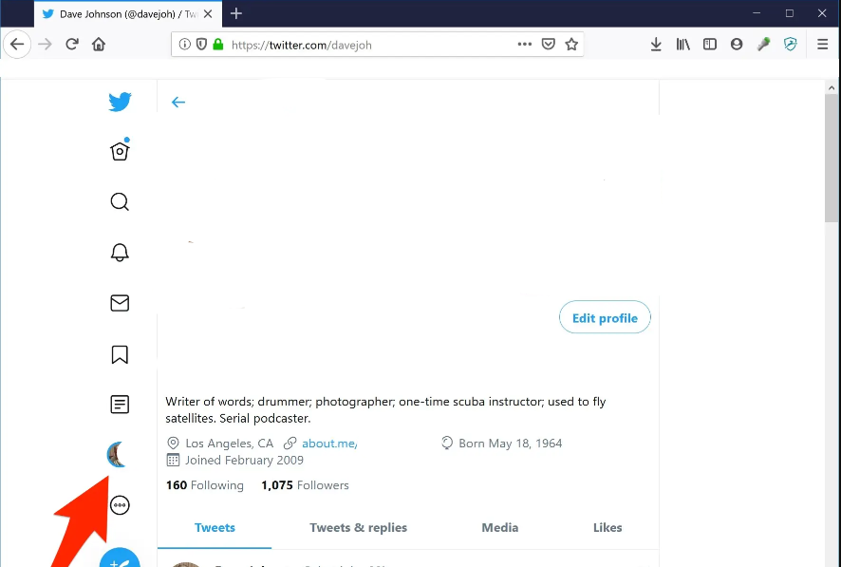The width and height of the screenshot is (841, 567).
Task: Click the green pen extension icon
Action: 763,44
